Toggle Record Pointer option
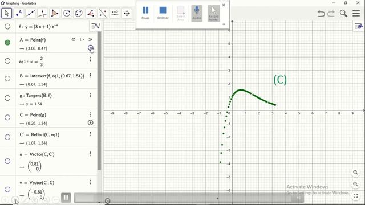The height and width of the screenshot is (205, 365). [x=213, y=13]
